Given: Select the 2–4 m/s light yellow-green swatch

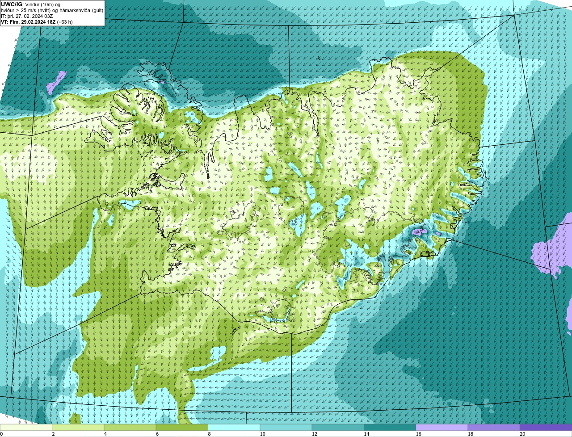Looking at the screenshot, I should pyautogui.click(x=78, y=427).
